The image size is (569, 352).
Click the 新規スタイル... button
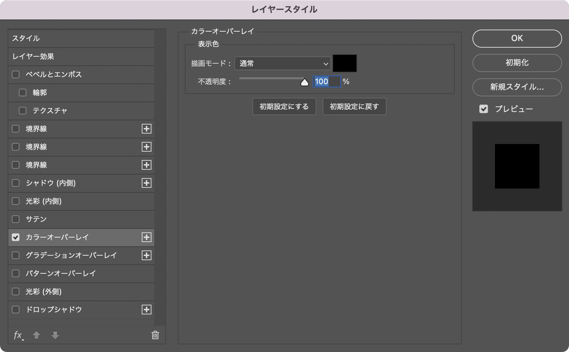517,87
